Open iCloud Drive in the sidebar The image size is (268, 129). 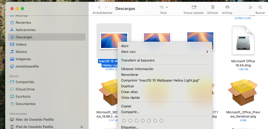(x=47, y=89)
